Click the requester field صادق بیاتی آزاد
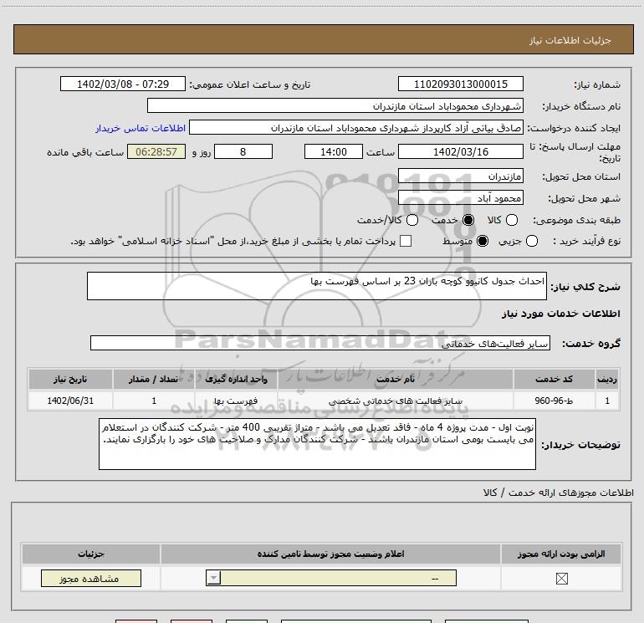Image resolution: width=644 pixels, height=623 pixels. tap(356, 127)
